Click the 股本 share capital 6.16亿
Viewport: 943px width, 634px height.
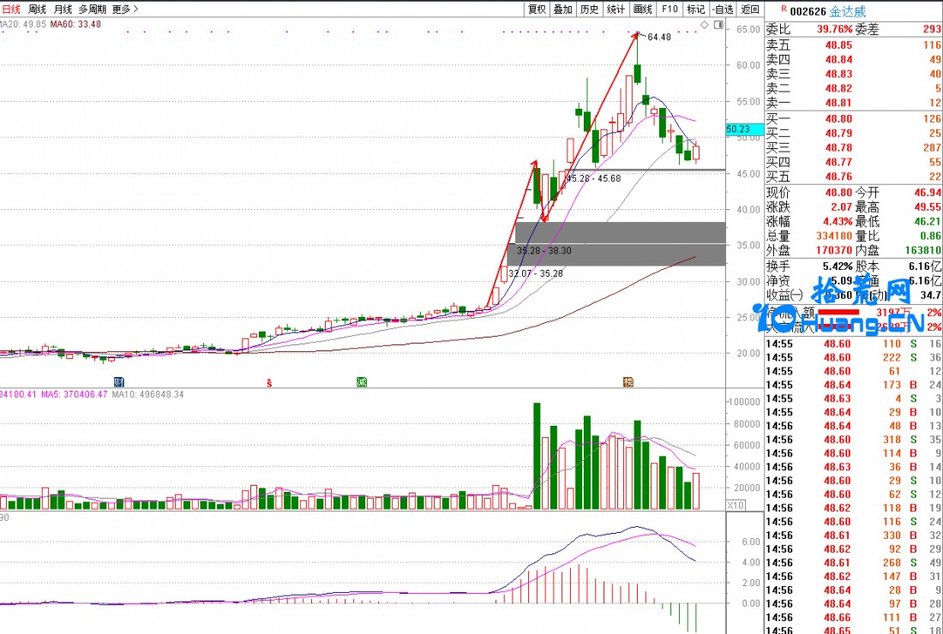click(925, 266)
